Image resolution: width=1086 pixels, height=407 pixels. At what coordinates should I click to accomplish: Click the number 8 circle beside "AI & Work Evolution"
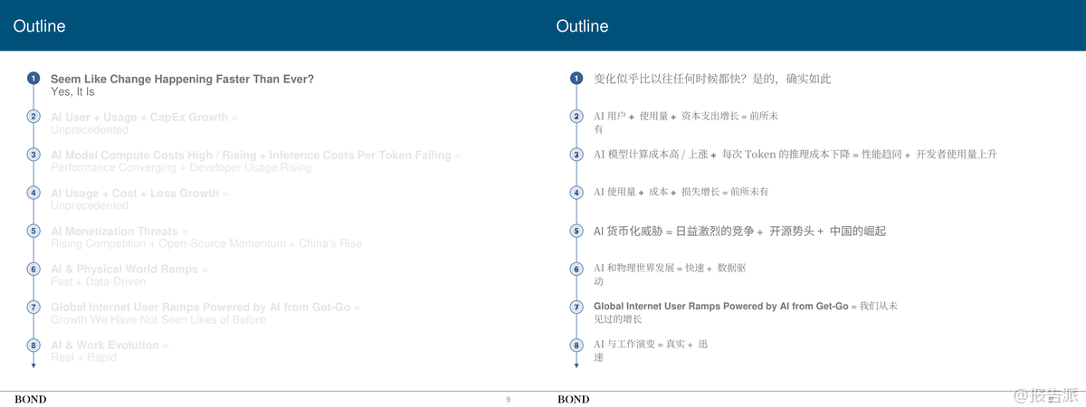pyautogui.click(x=33, y=345)
